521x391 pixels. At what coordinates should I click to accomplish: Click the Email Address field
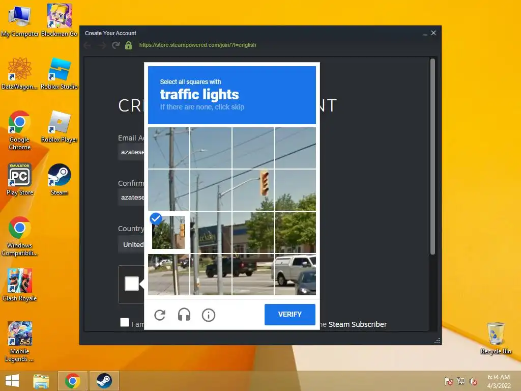click(x=131, y=152)
